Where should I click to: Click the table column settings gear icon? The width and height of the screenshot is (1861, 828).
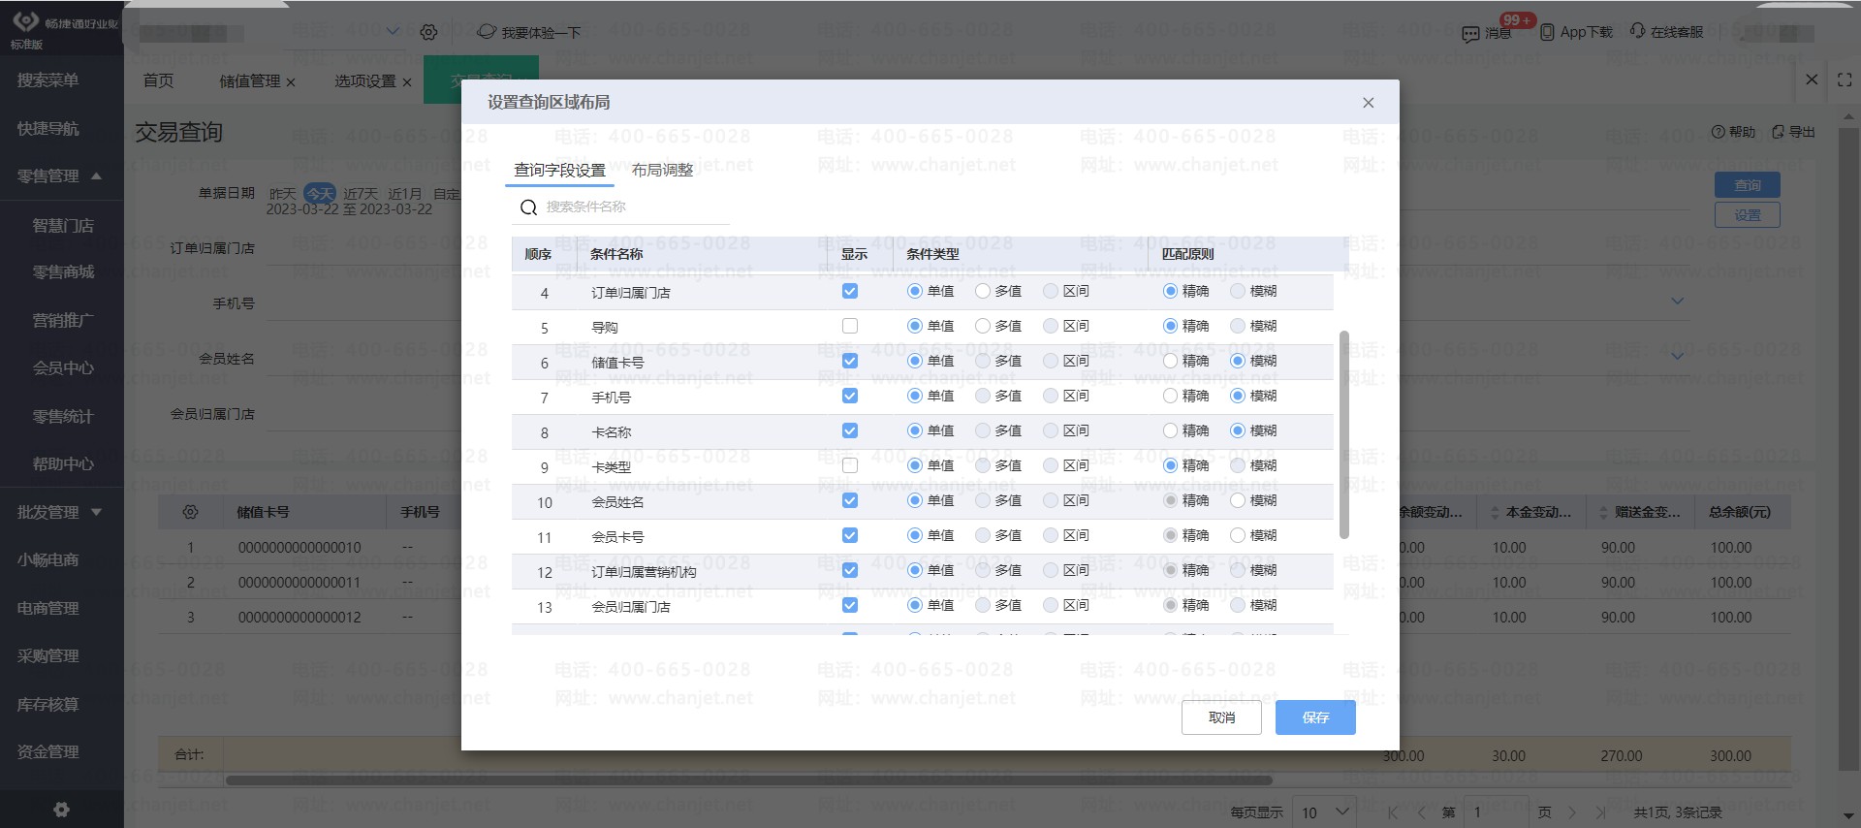pyautogui.click(x=190, y=512)
